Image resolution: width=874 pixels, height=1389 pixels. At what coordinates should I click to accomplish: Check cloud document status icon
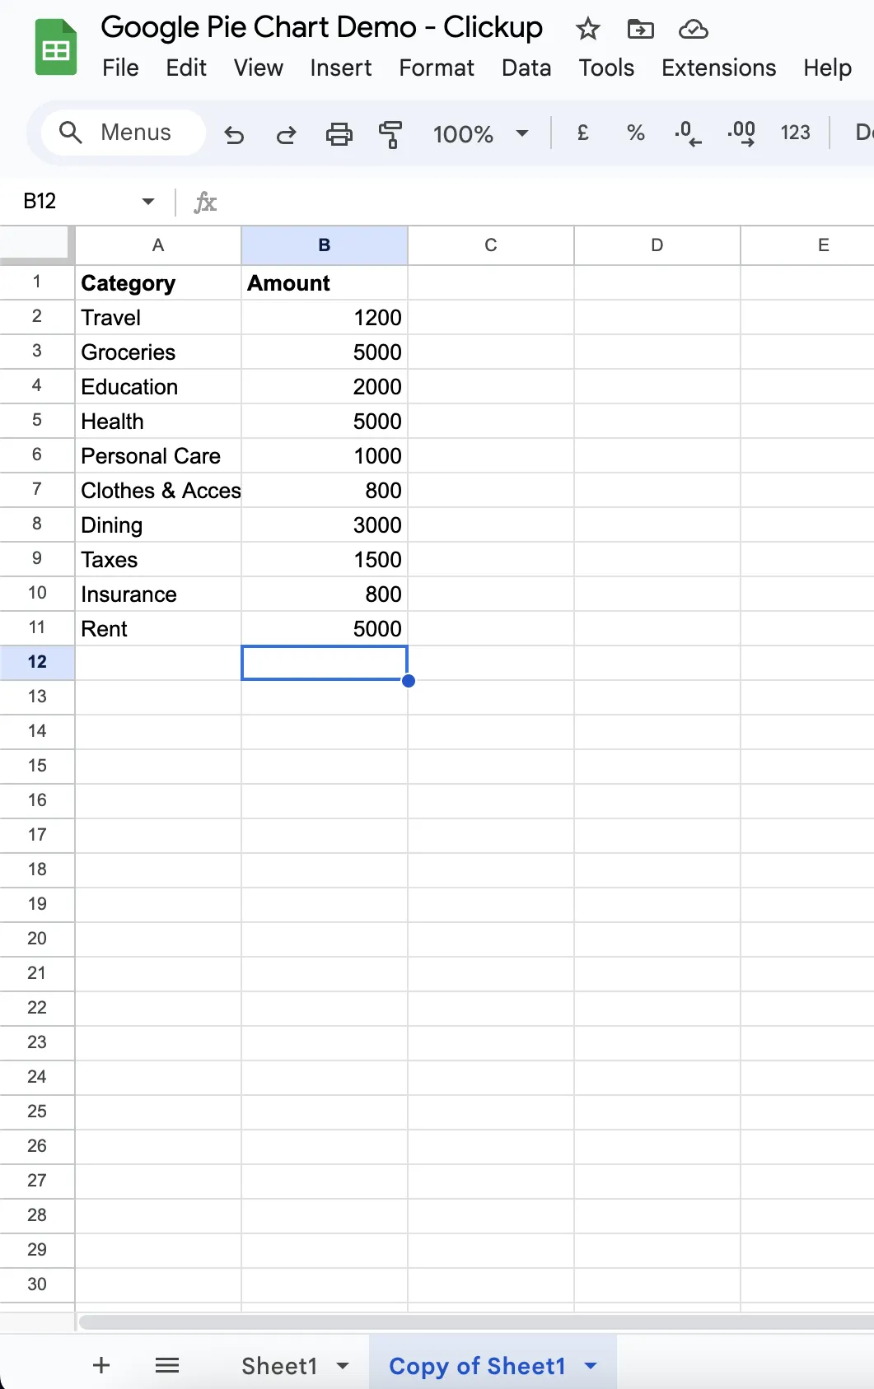tap(693, 30)
